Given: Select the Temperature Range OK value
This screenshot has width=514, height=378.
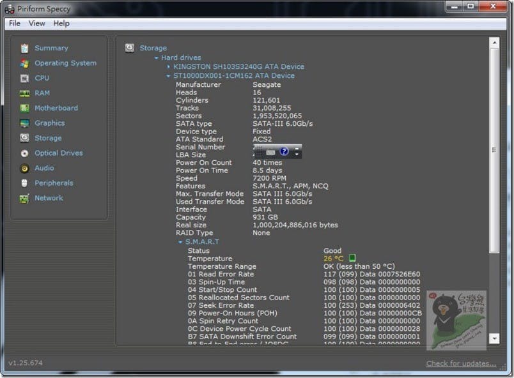Looking at the screenshot, I should point(359,266).
